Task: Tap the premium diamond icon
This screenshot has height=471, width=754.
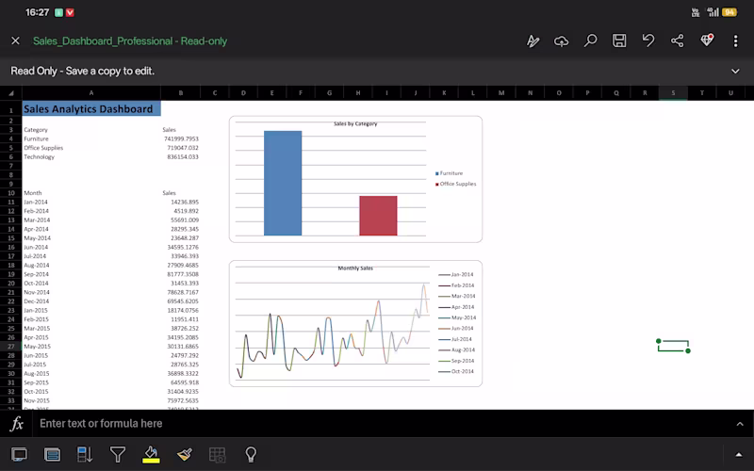Action: coord(706,41)
